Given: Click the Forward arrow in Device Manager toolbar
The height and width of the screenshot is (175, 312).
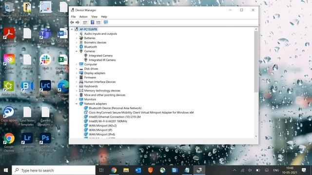Looking at the screenshot, I should (x=78, y=22).
